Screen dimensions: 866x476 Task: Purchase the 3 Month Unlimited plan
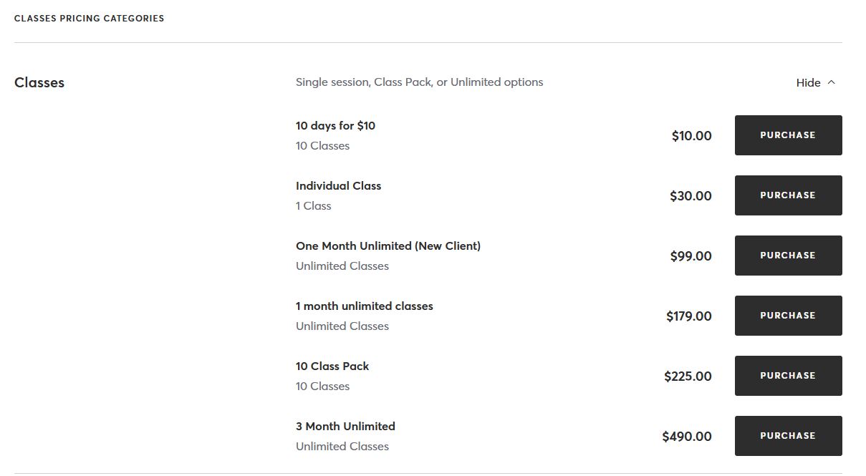pos(788,436)
